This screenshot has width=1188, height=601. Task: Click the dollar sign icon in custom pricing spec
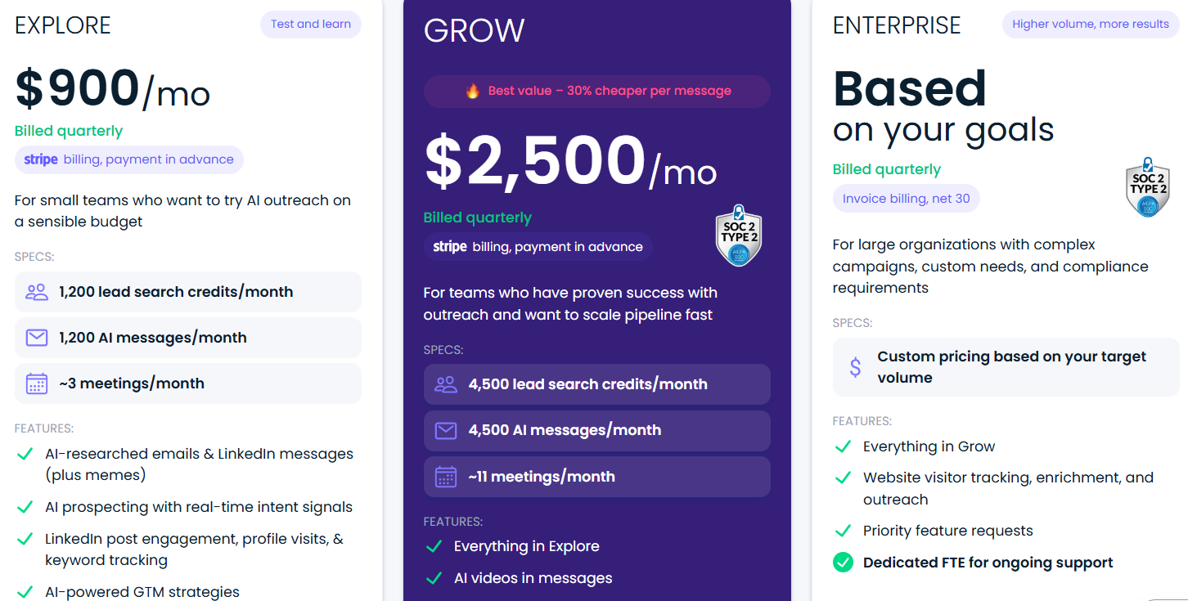coord(855,367)
